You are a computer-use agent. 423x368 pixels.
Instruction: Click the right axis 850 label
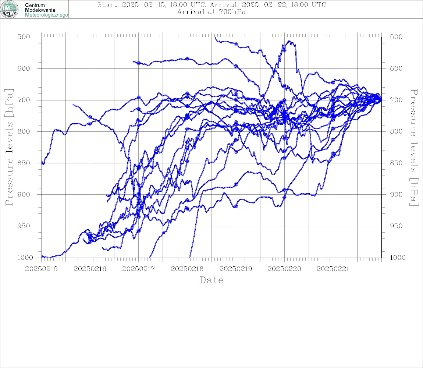click(x=396, y=163)
